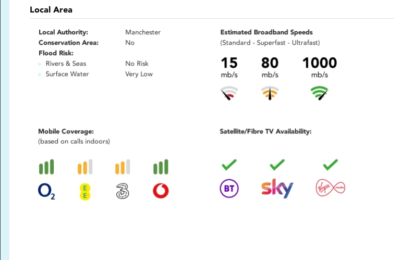Click the orange superfast speed gauge
This screenshot has height=260, width=413.
click(270, 94)
